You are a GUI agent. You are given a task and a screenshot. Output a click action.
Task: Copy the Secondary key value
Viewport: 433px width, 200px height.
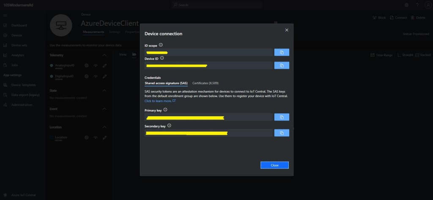[282, 133]
